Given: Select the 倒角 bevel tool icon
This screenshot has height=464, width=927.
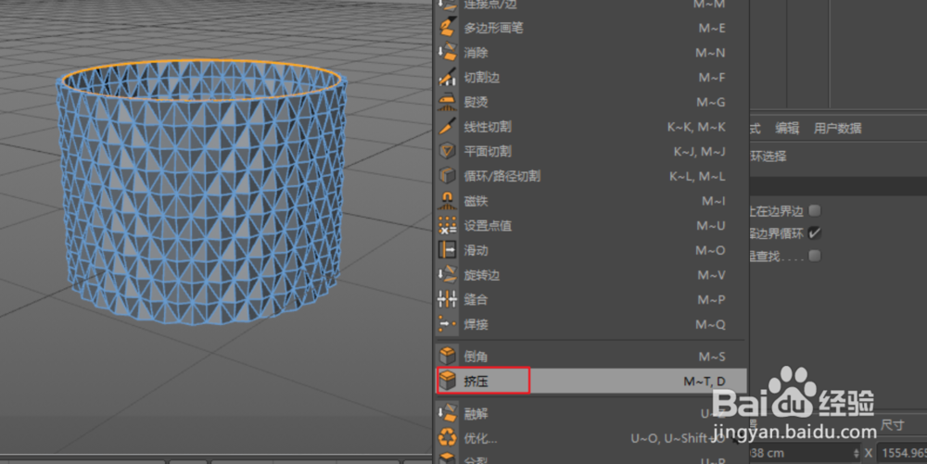Looking at the screenshot, I should [x=447, y=356].
